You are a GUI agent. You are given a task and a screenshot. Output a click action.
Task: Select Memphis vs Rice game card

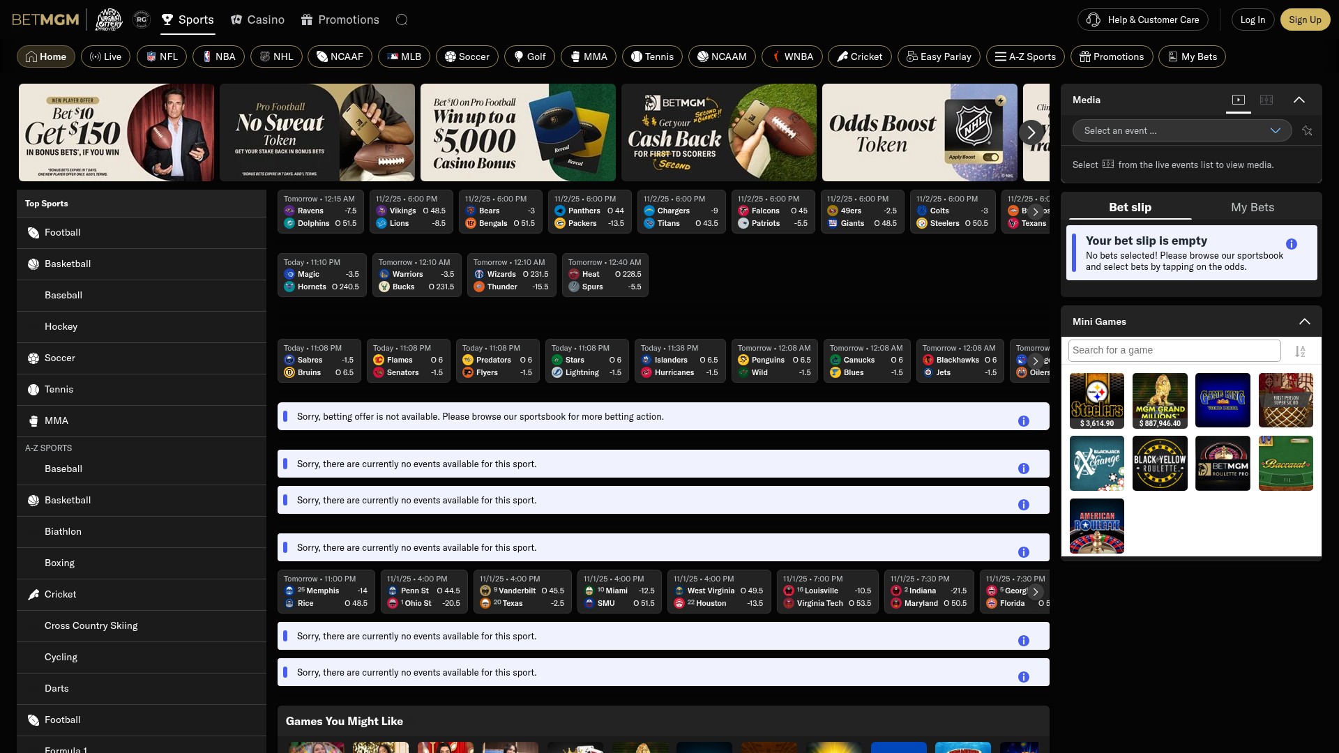pyautogui.click(x=326, y=591)
